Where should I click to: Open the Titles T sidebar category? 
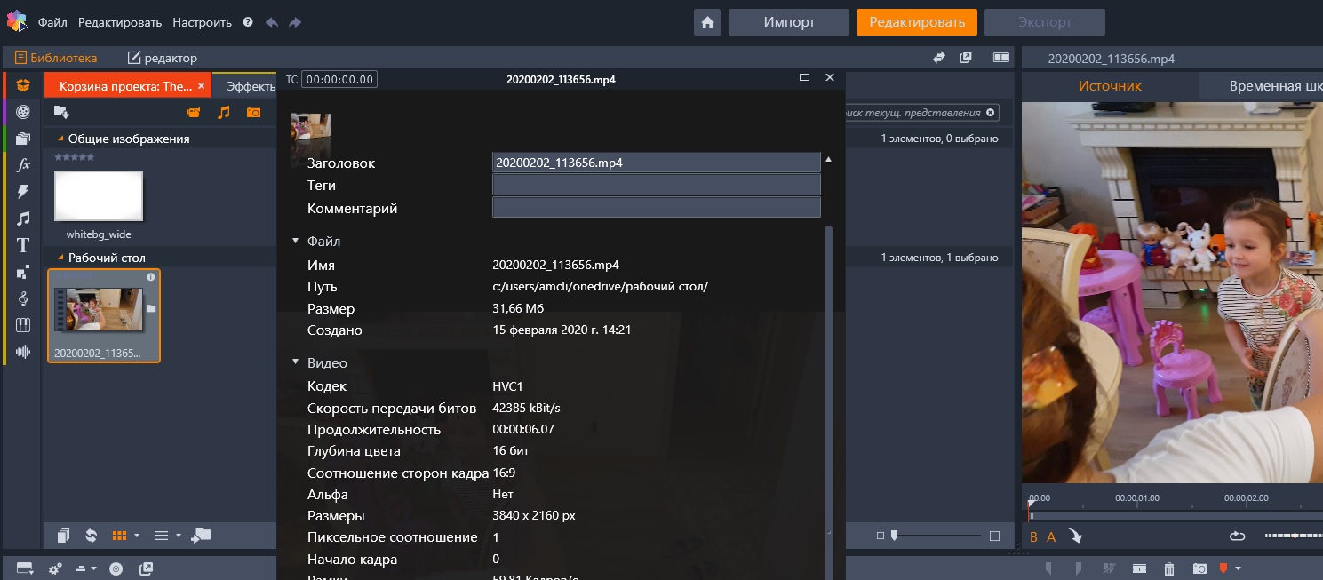click(x=24, y=245)
